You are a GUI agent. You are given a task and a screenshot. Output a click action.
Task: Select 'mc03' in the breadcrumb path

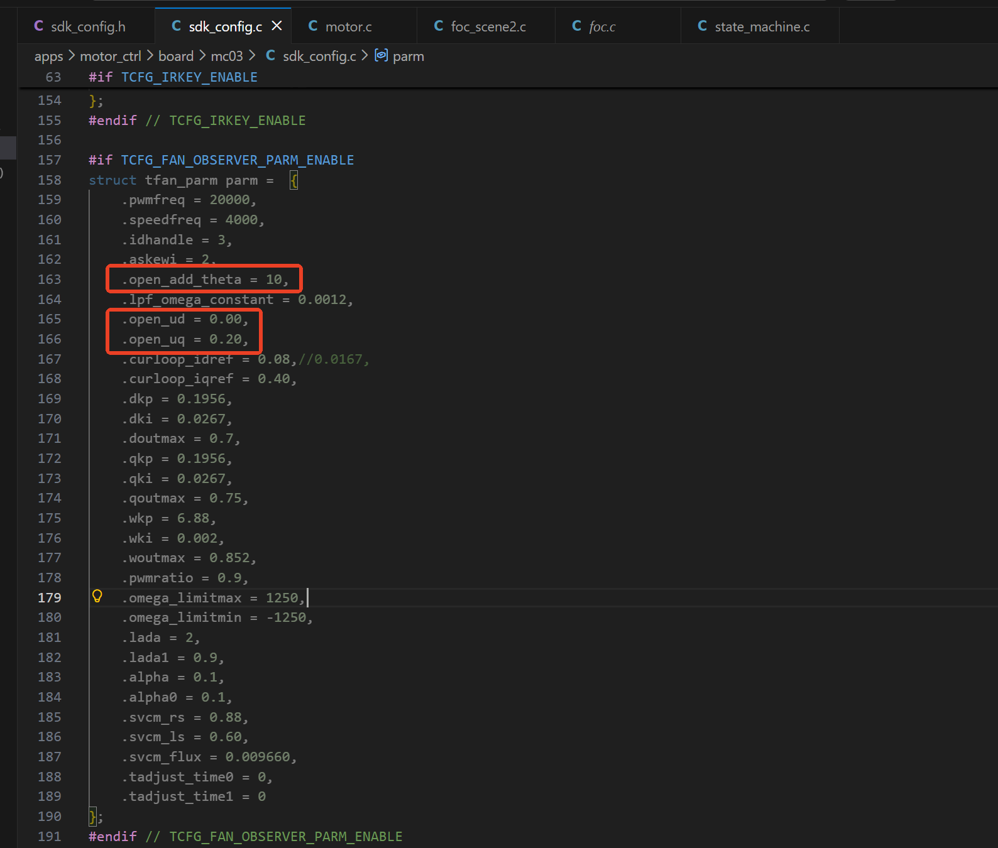227,57
